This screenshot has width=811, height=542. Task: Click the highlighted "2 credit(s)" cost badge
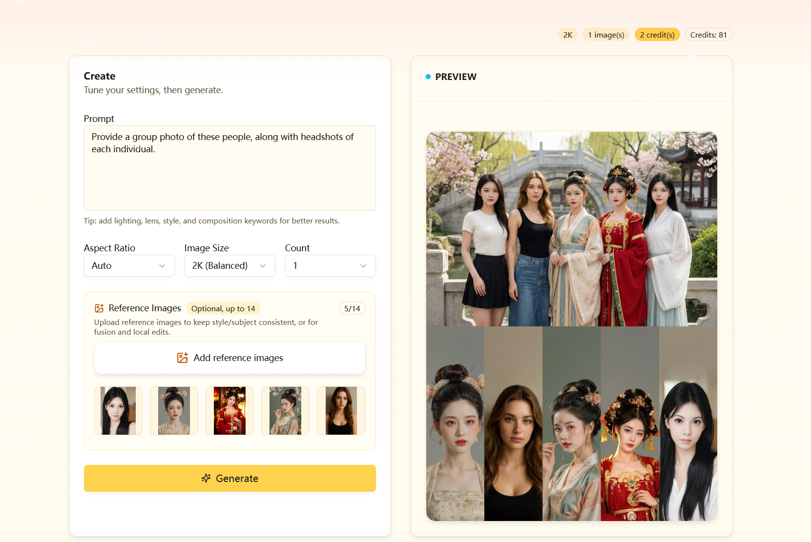click(657, 34)
